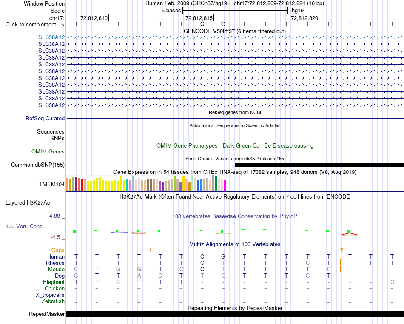Screen dimensions: 404x324
Task: Click the Common dbSNP(155) label
Action: [x=37, y=165]
